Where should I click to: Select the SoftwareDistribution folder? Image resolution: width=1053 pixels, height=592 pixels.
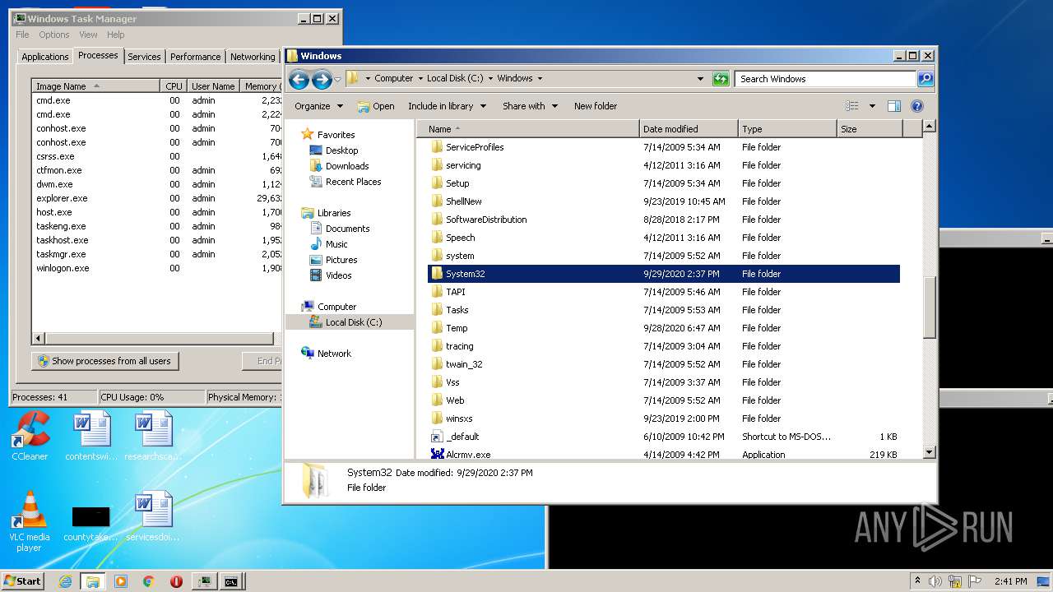[486, 220]
